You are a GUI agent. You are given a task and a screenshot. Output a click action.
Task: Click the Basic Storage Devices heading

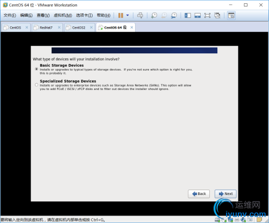tap(62, 65)
